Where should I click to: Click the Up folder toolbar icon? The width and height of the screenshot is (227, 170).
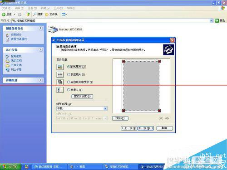pos(28,15)
